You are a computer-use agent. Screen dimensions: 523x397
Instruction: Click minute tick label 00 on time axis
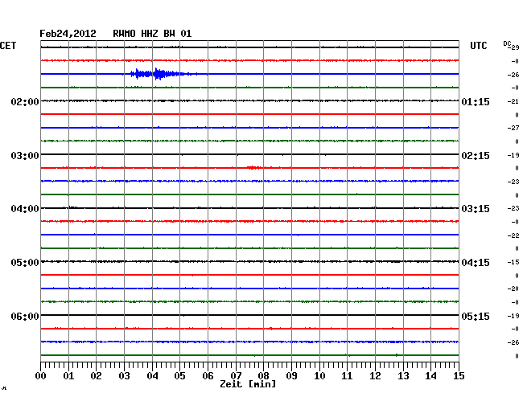[41, 376]
